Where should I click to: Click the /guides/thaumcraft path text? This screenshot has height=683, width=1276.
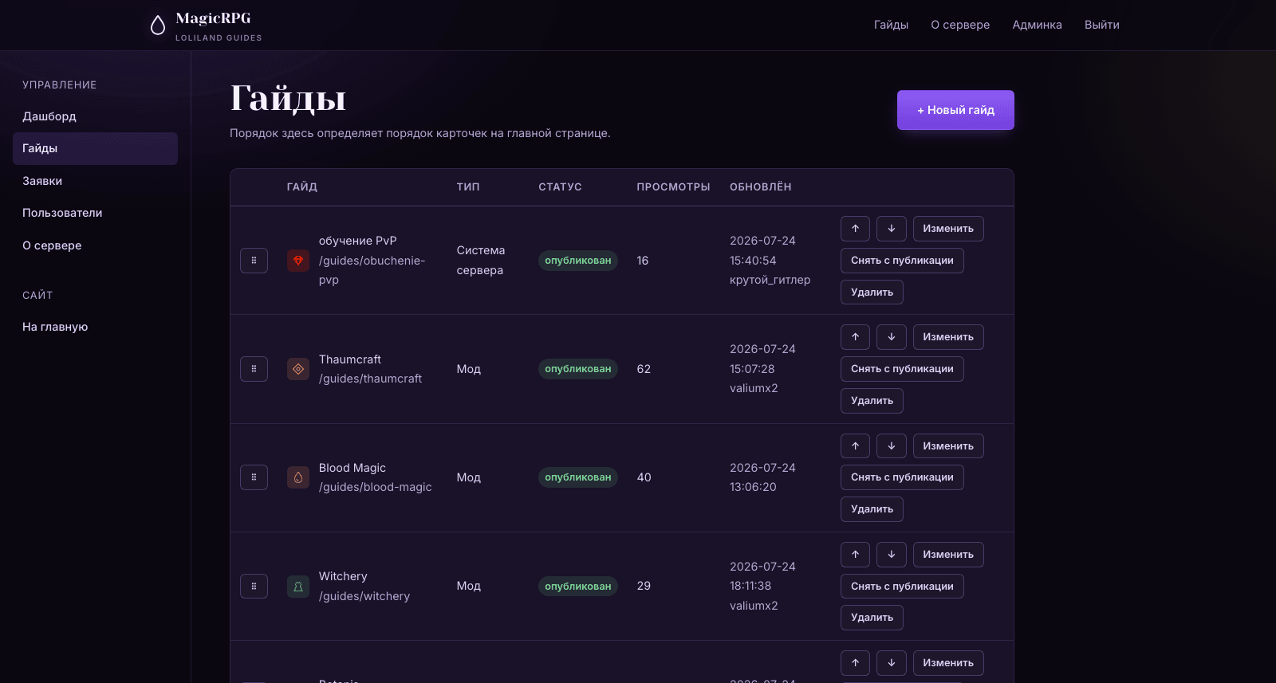[x=370, y=379]
